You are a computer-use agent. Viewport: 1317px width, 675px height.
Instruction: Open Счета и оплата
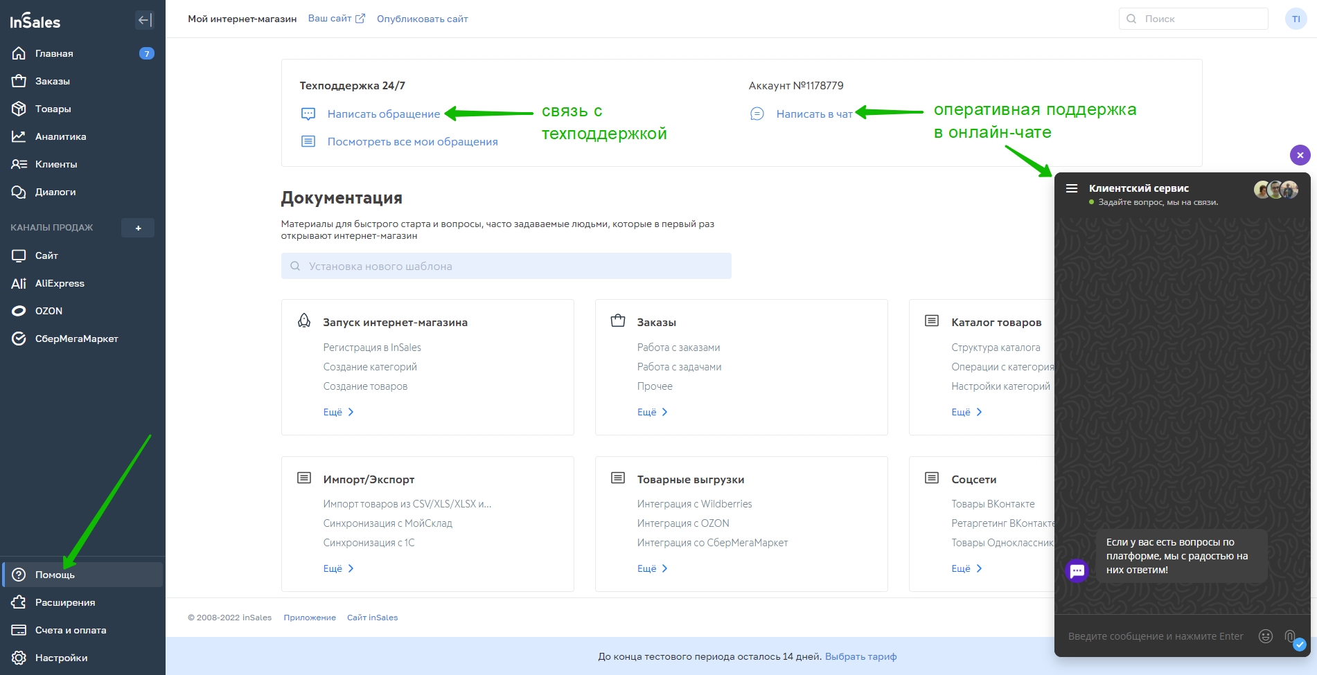tap(82, 630)
